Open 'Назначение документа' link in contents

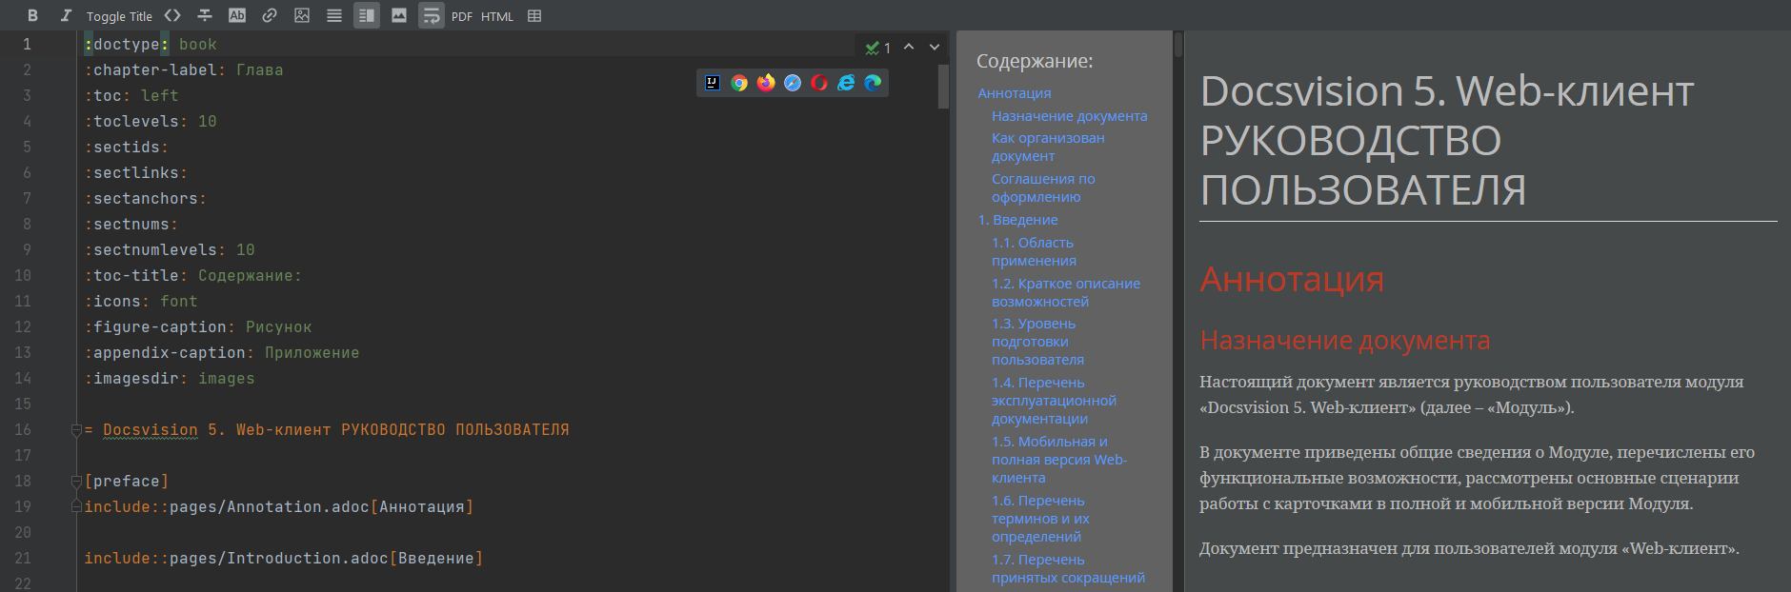(1069, 116)
